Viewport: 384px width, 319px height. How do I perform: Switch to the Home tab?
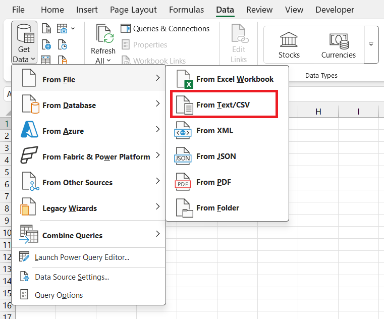click(x=52, y=10)
